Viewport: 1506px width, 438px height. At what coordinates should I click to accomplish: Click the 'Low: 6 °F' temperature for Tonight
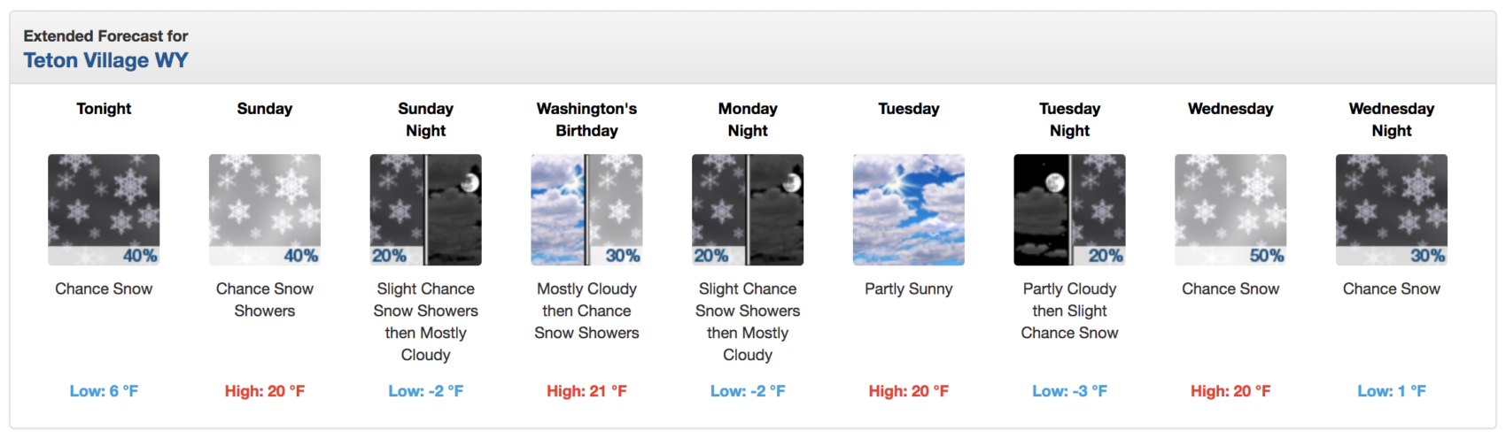[x=104, y=391]
